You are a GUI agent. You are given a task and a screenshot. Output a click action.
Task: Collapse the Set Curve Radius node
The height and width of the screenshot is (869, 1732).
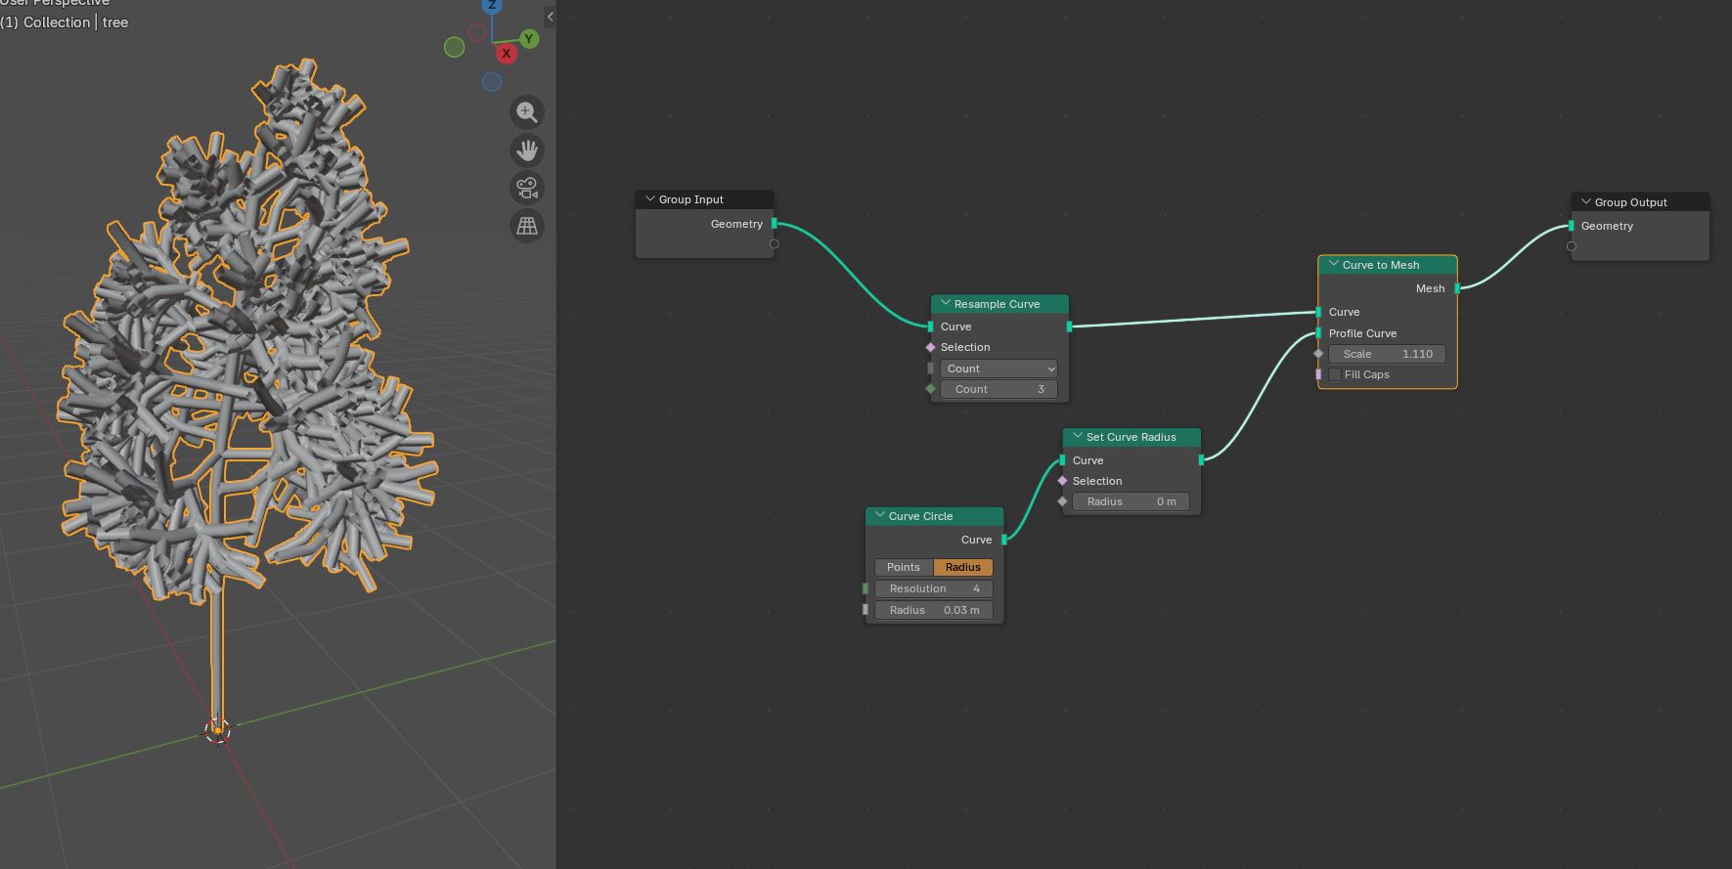(x=1077, y=436)
